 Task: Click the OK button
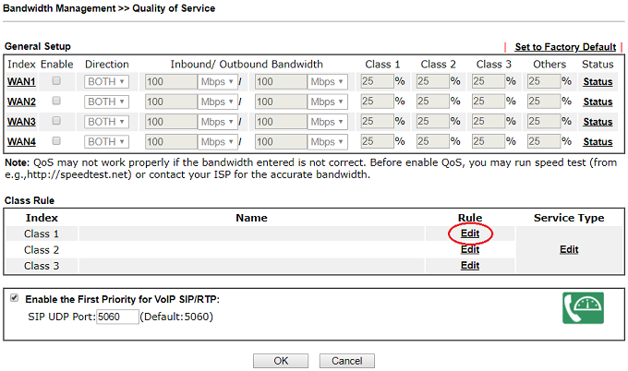[281, 360]
